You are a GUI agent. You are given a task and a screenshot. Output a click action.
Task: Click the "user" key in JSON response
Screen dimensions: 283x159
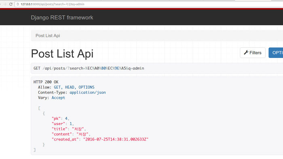coord(58,124)
